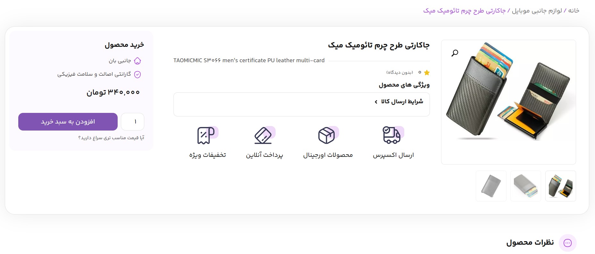
Task: Select the colorful open wallet thumbnail
Action: [561, 186]
